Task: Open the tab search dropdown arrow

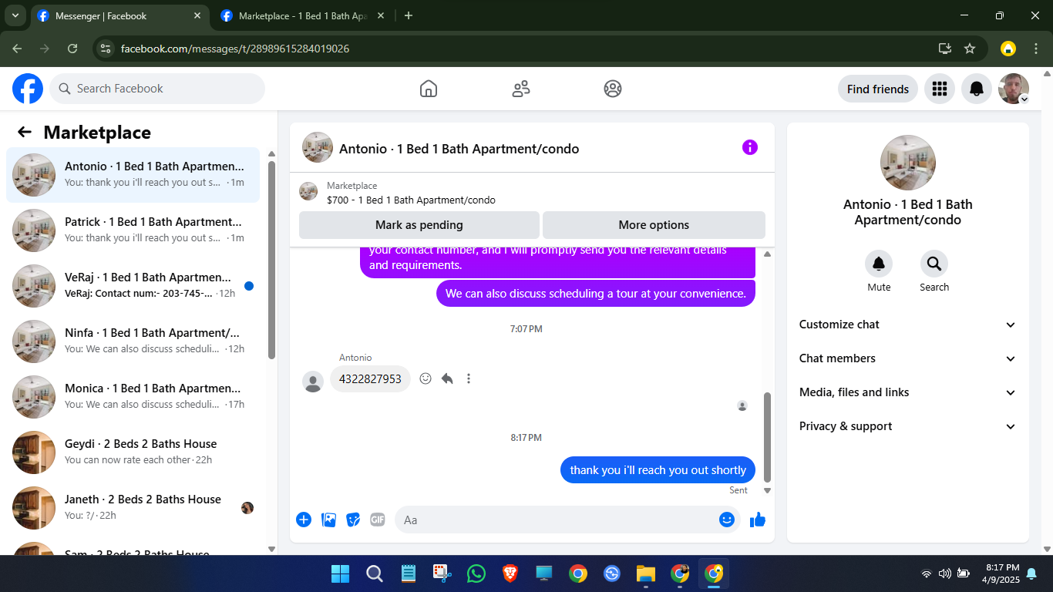Action: coord(15,15)
